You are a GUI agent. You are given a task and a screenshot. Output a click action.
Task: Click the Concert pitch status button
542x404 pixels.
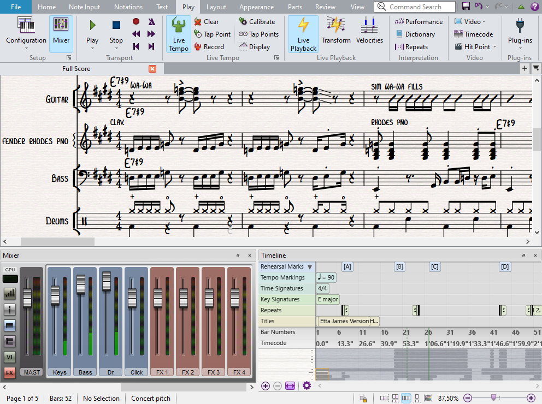151,399
